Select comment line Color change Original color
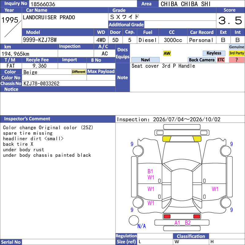The width and height of the screenshot is (245, 245). point(48,127)
